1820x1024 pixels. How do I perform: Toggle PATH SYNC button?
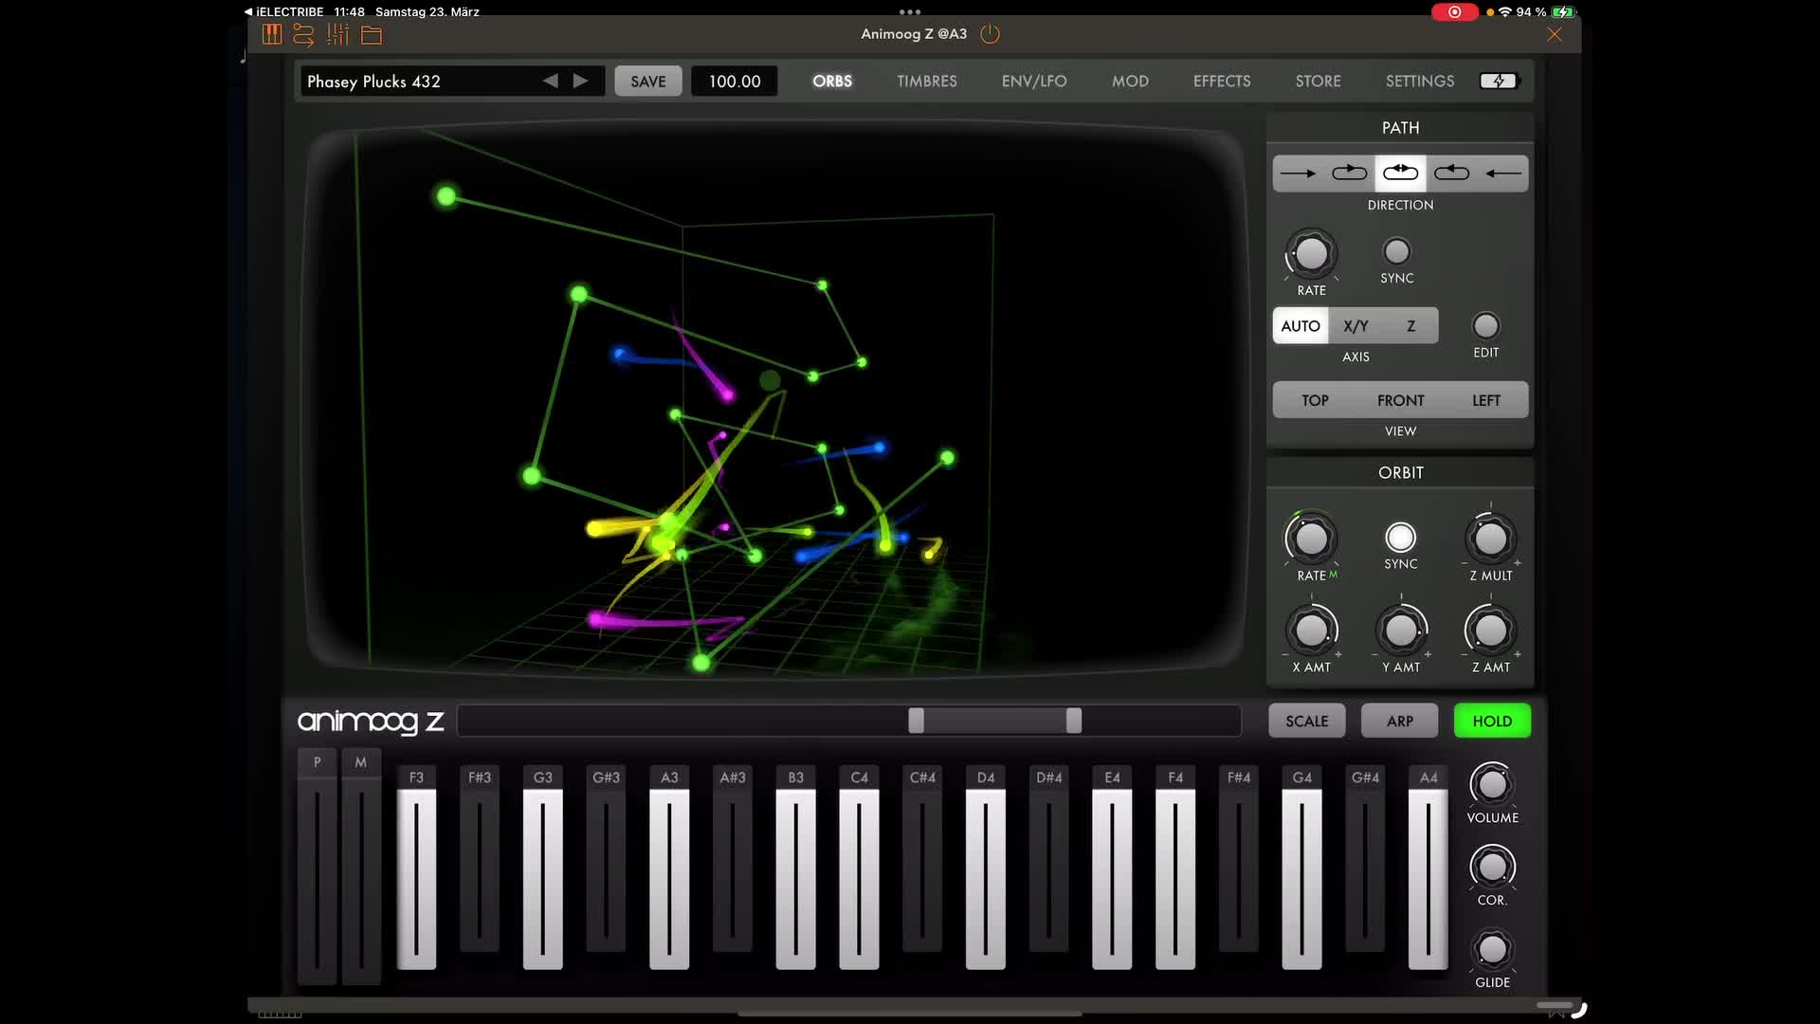pyautogui.click(x=1396, y=251)
